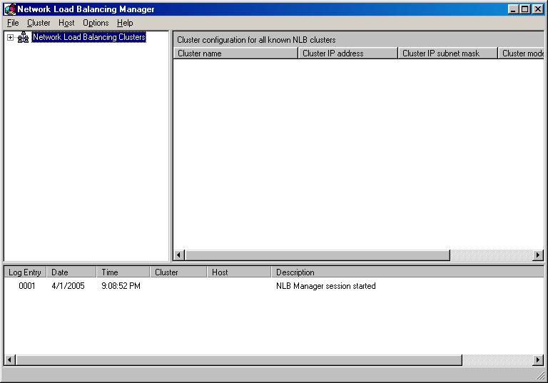Expand the Network Load Balancing Clusters node
Viewport: 548px width, 383px height.
[x=10, y=37]
